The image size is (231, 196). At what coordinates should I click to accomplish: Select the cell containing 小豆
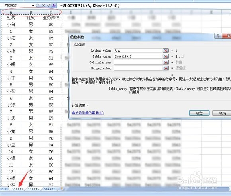(x=11, y=145)
